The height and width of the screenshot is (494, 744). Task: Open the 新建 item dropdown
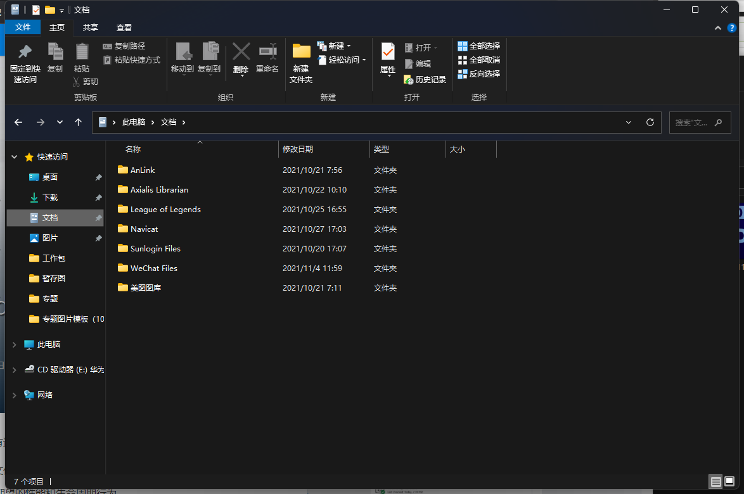334,46
